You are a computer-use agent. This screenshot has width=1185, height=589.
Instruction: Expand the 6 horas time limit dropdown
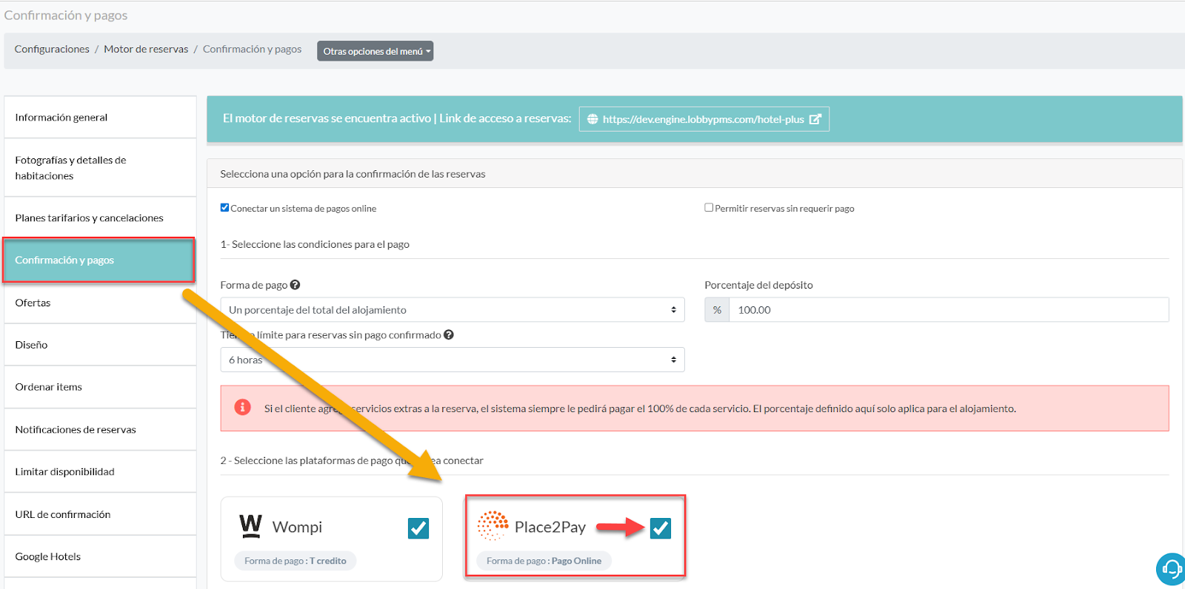pos(452,360)
